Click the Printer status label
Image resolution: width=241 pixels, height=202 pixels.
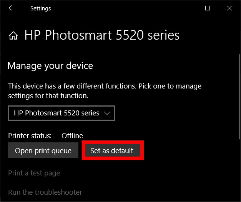[x=30, y=135]
